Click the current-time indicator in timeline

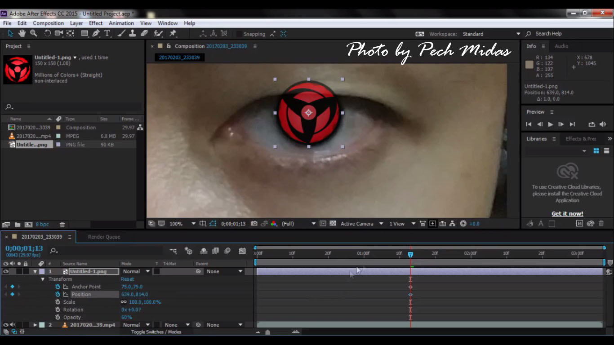[x=410, y=254]
